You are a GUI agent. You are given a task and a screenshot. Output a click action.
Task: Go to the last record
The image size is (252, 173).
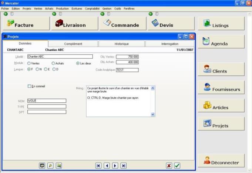[124, 166]
